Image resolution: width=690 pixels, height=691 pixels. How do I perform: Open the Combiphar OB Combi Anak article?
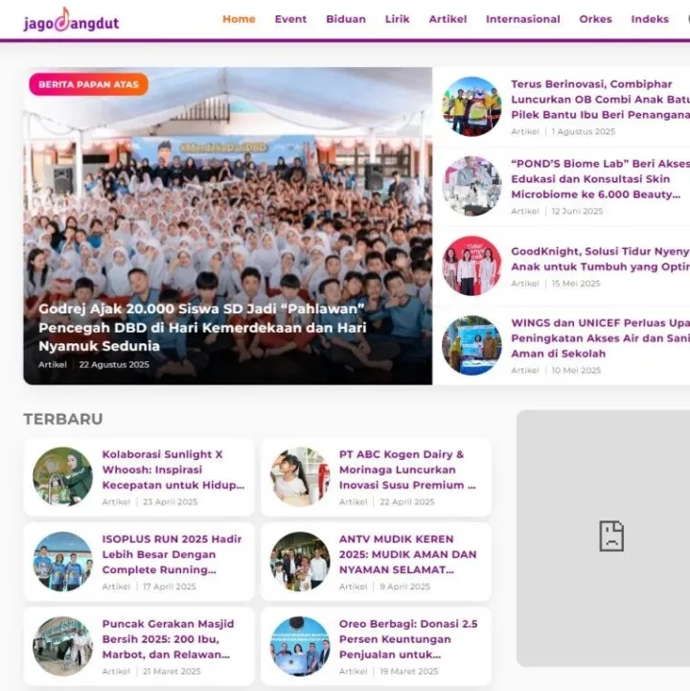600,100
